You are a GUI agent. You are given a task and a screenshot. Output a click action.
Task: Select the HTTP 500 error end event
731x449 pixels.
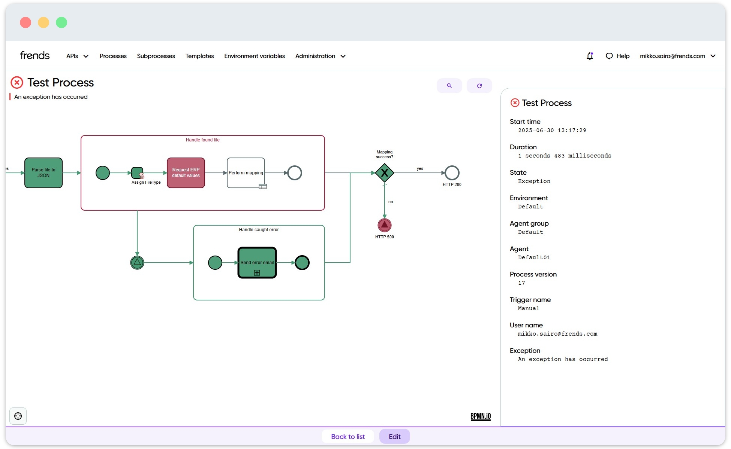(x=384, y=225)
